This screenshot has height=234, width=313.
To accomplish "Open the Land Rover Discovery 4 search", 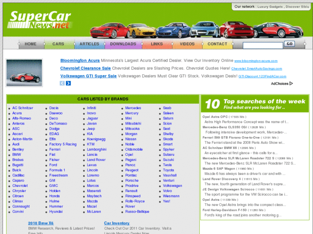I will tap(222, 179).
